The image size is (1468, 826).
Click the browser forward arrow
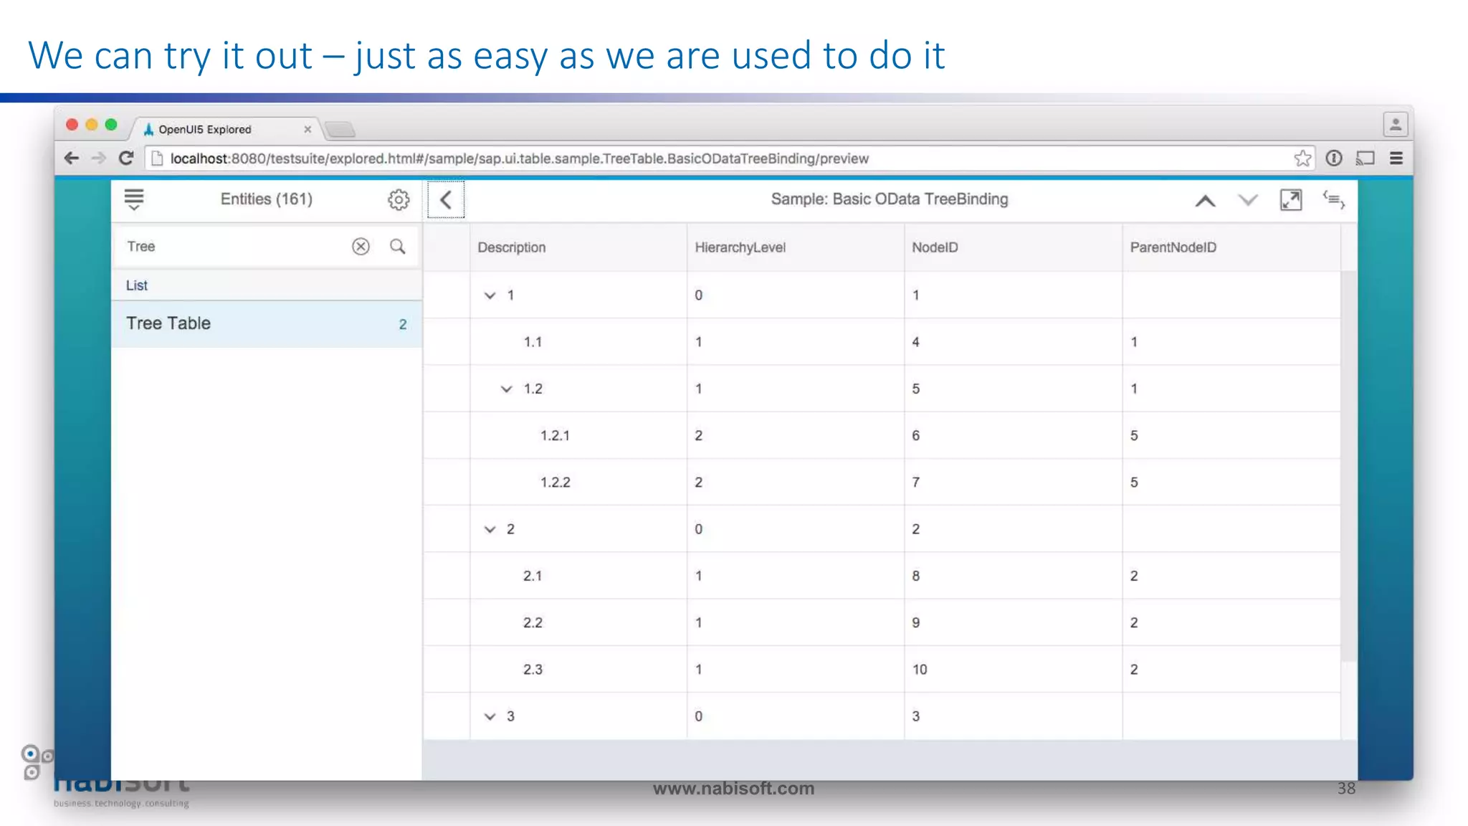point(99,158)
